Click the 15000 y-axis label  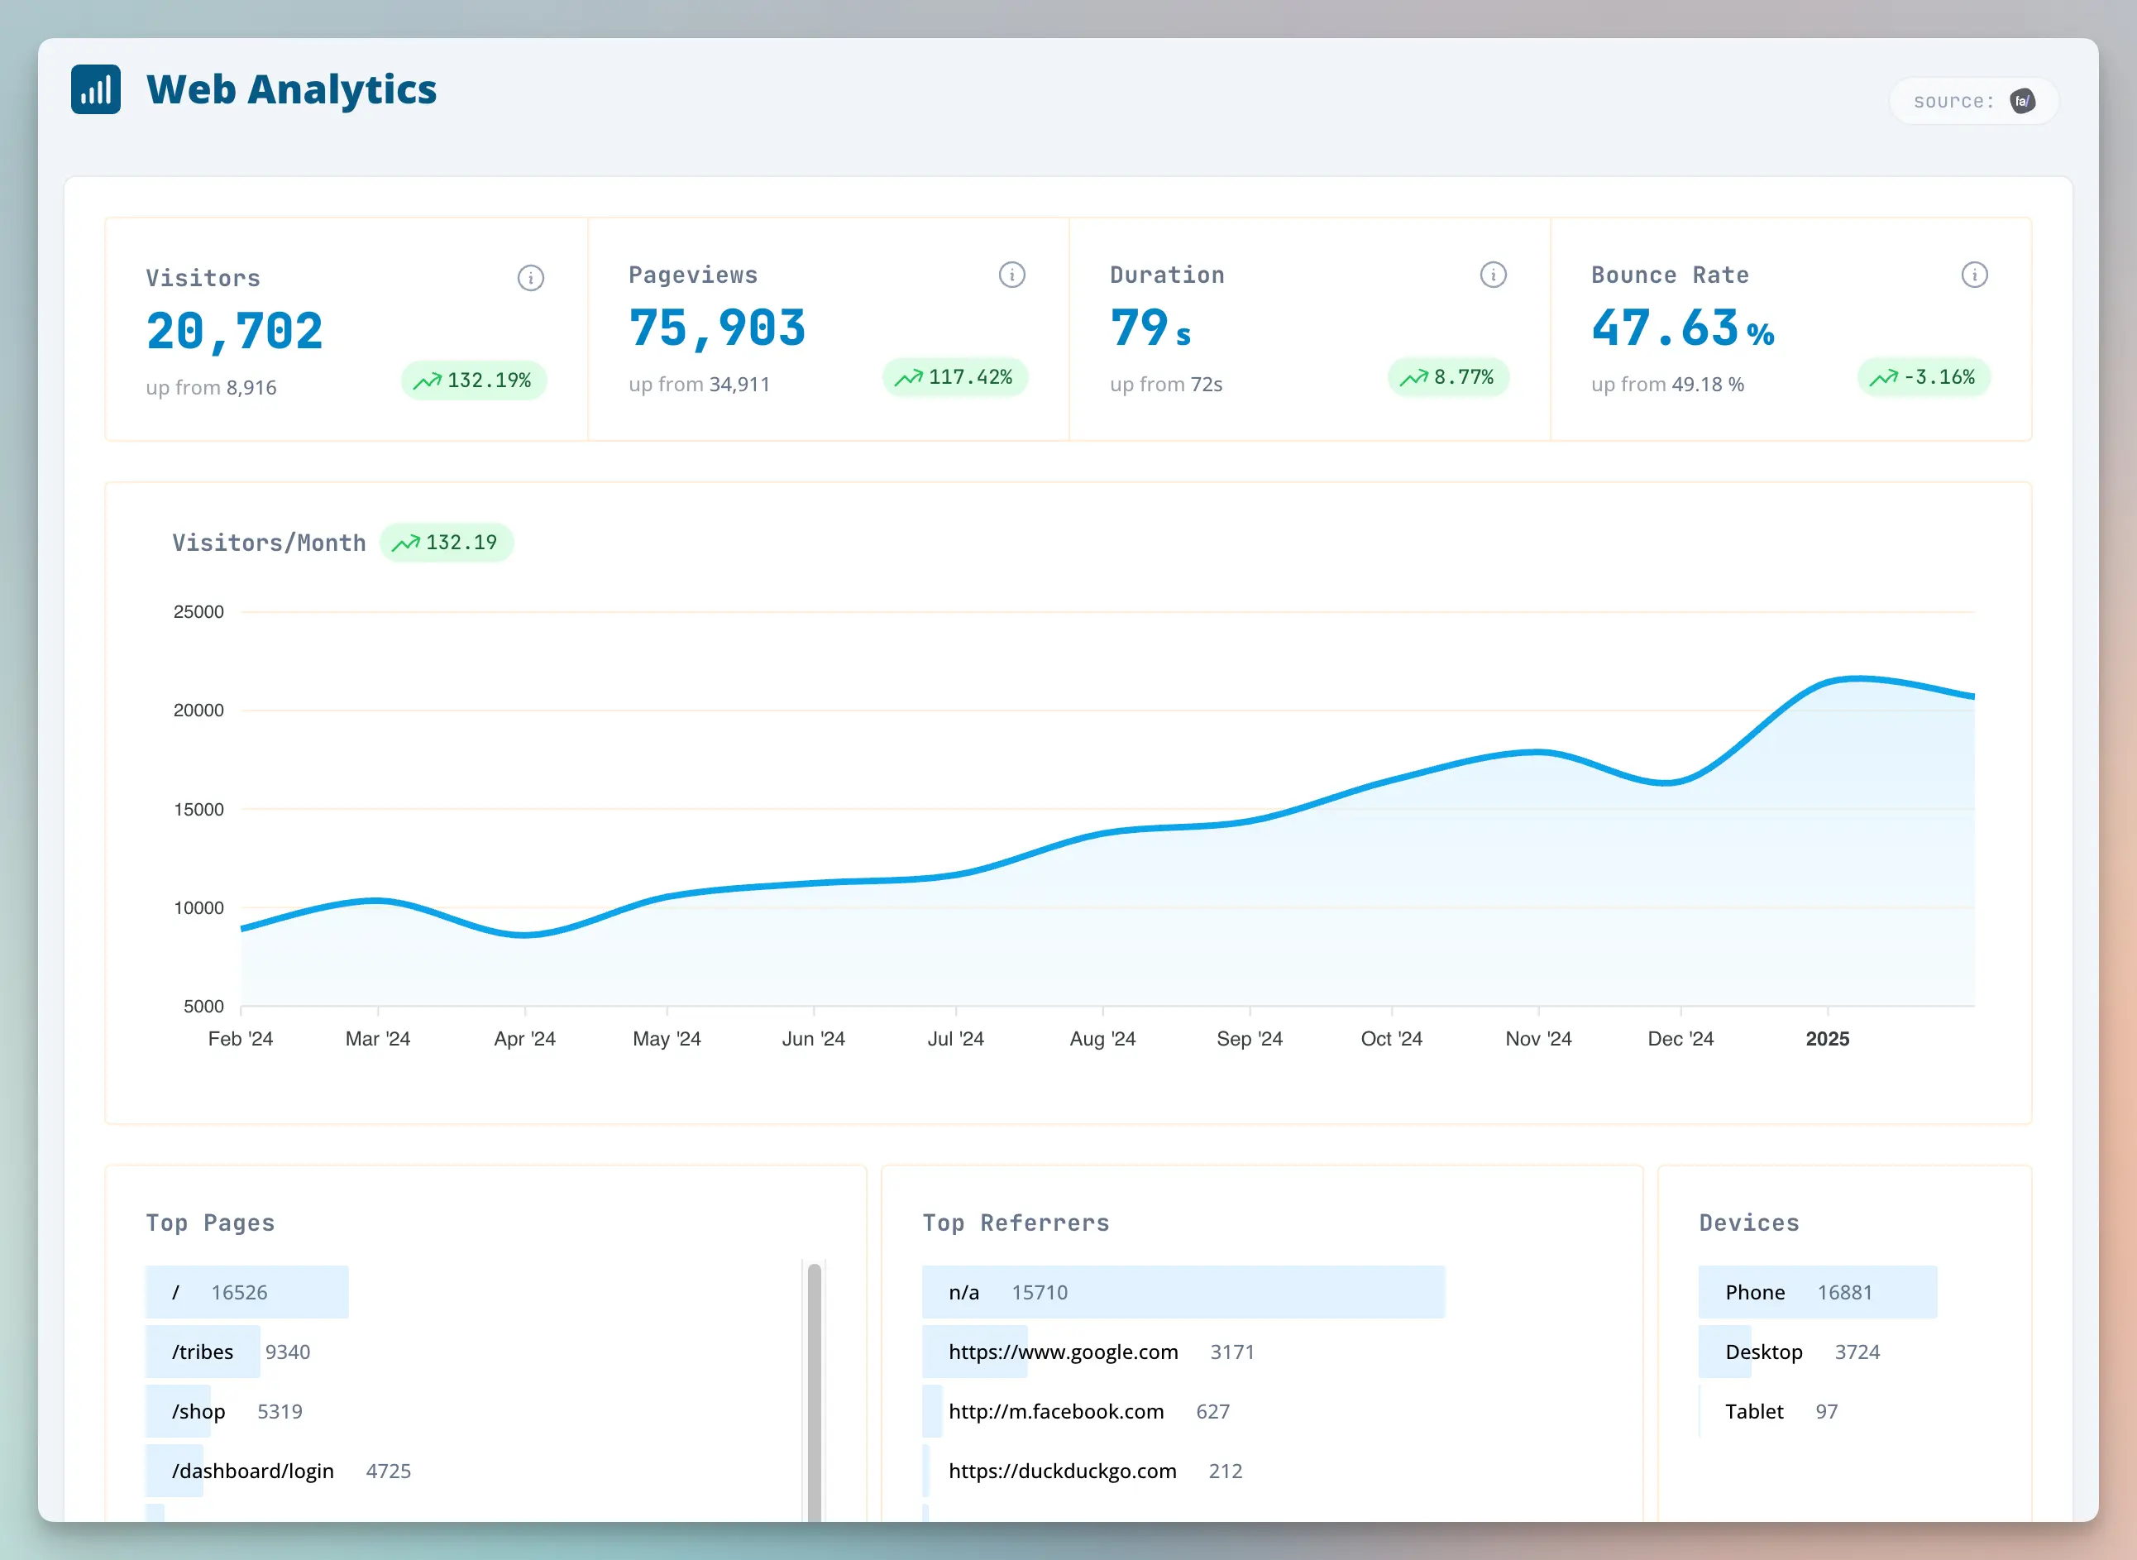tap(198, 809)
